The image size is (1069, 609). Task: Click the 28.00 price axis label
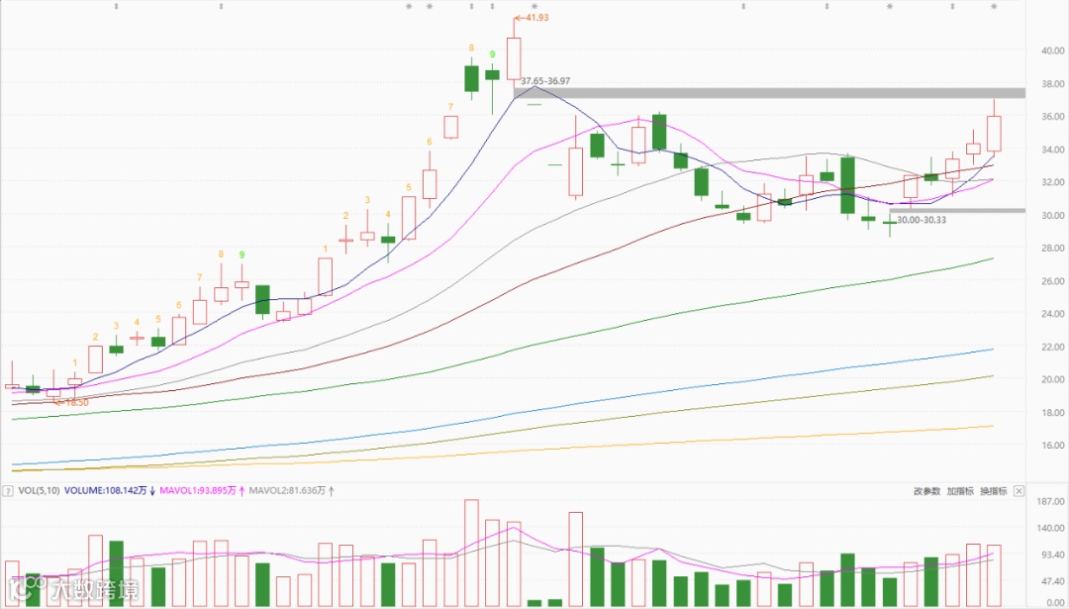pyautogui.click(x=1053, y=249)
